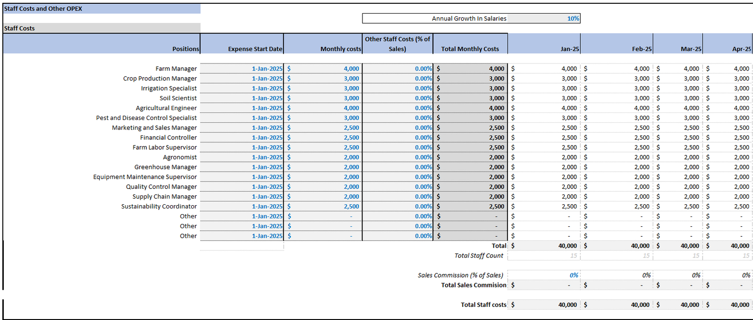Select the Quality Control Manager cell
Image resolution: width=753 pixels, height=320 pixels.
161,187
